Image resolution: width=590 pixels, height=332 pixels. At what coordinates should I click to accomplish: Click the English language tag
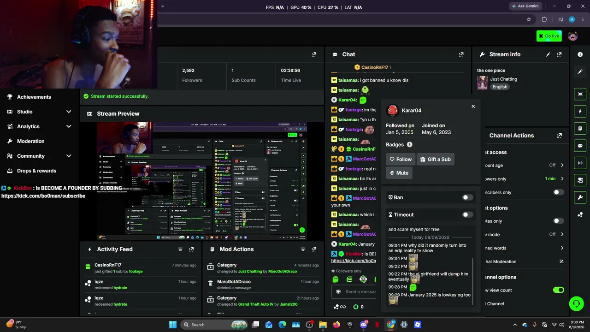500,87
